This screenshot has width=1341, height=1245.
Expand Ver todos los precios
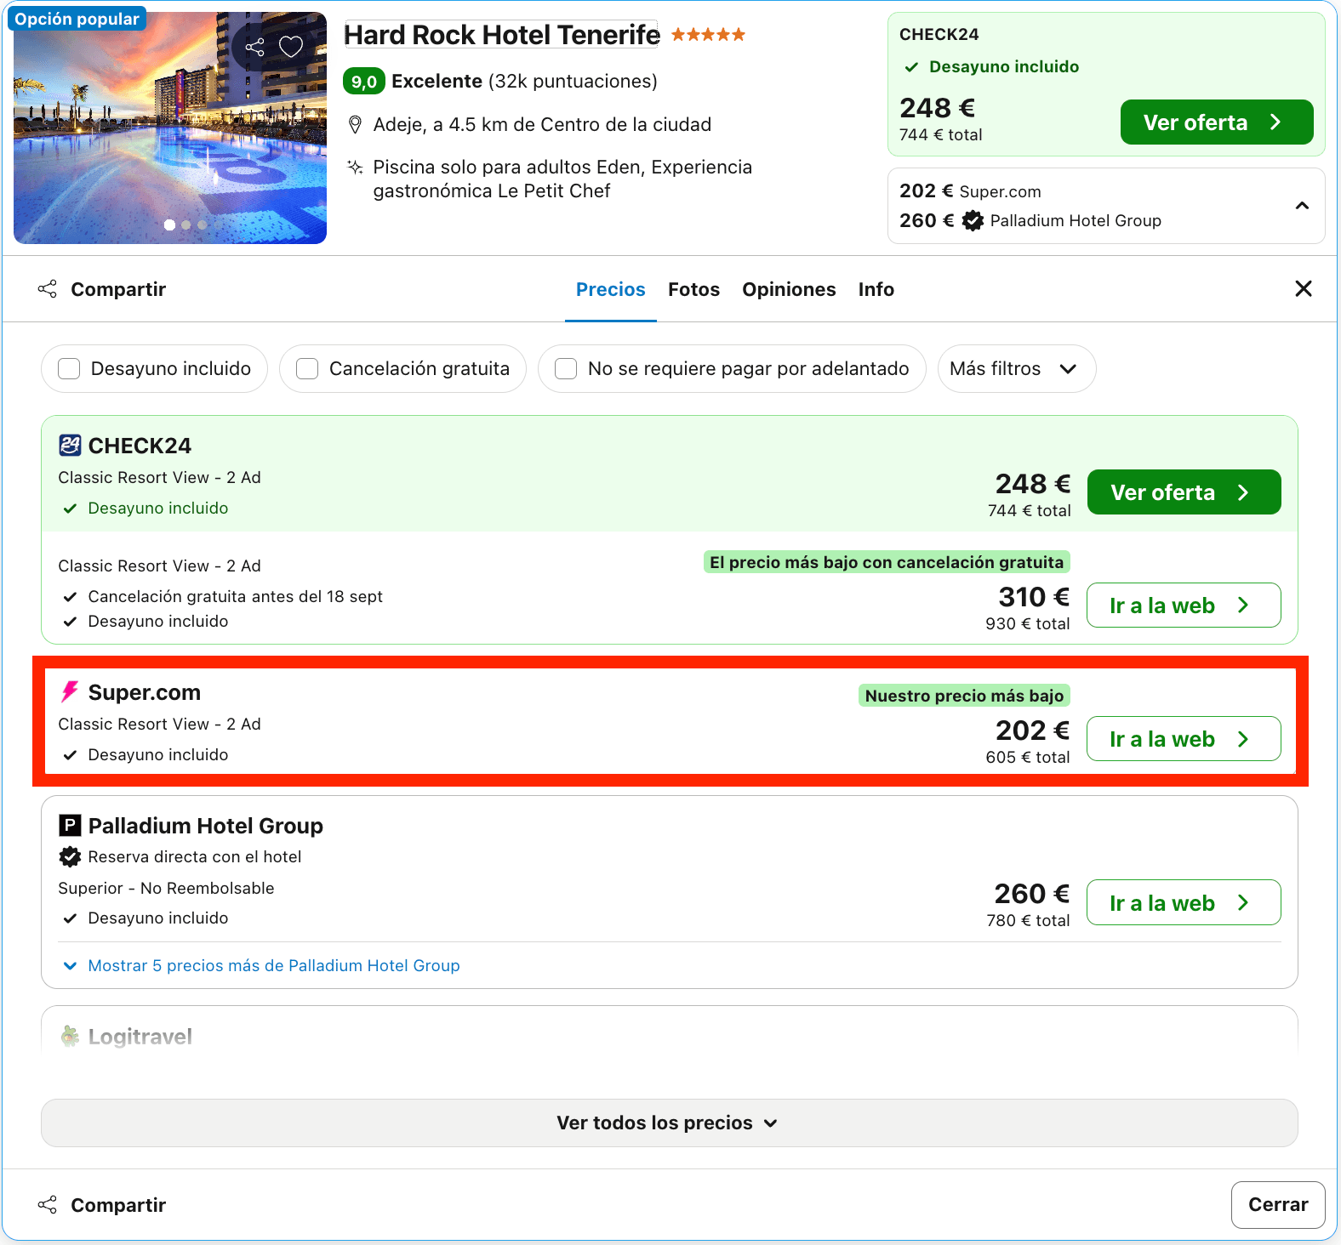point(669,1123)
